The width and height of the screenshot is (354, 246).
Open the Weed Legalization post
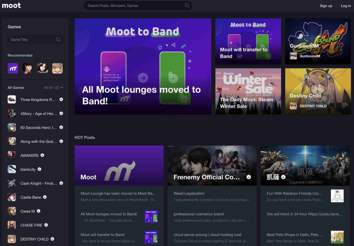pos(212,196)
